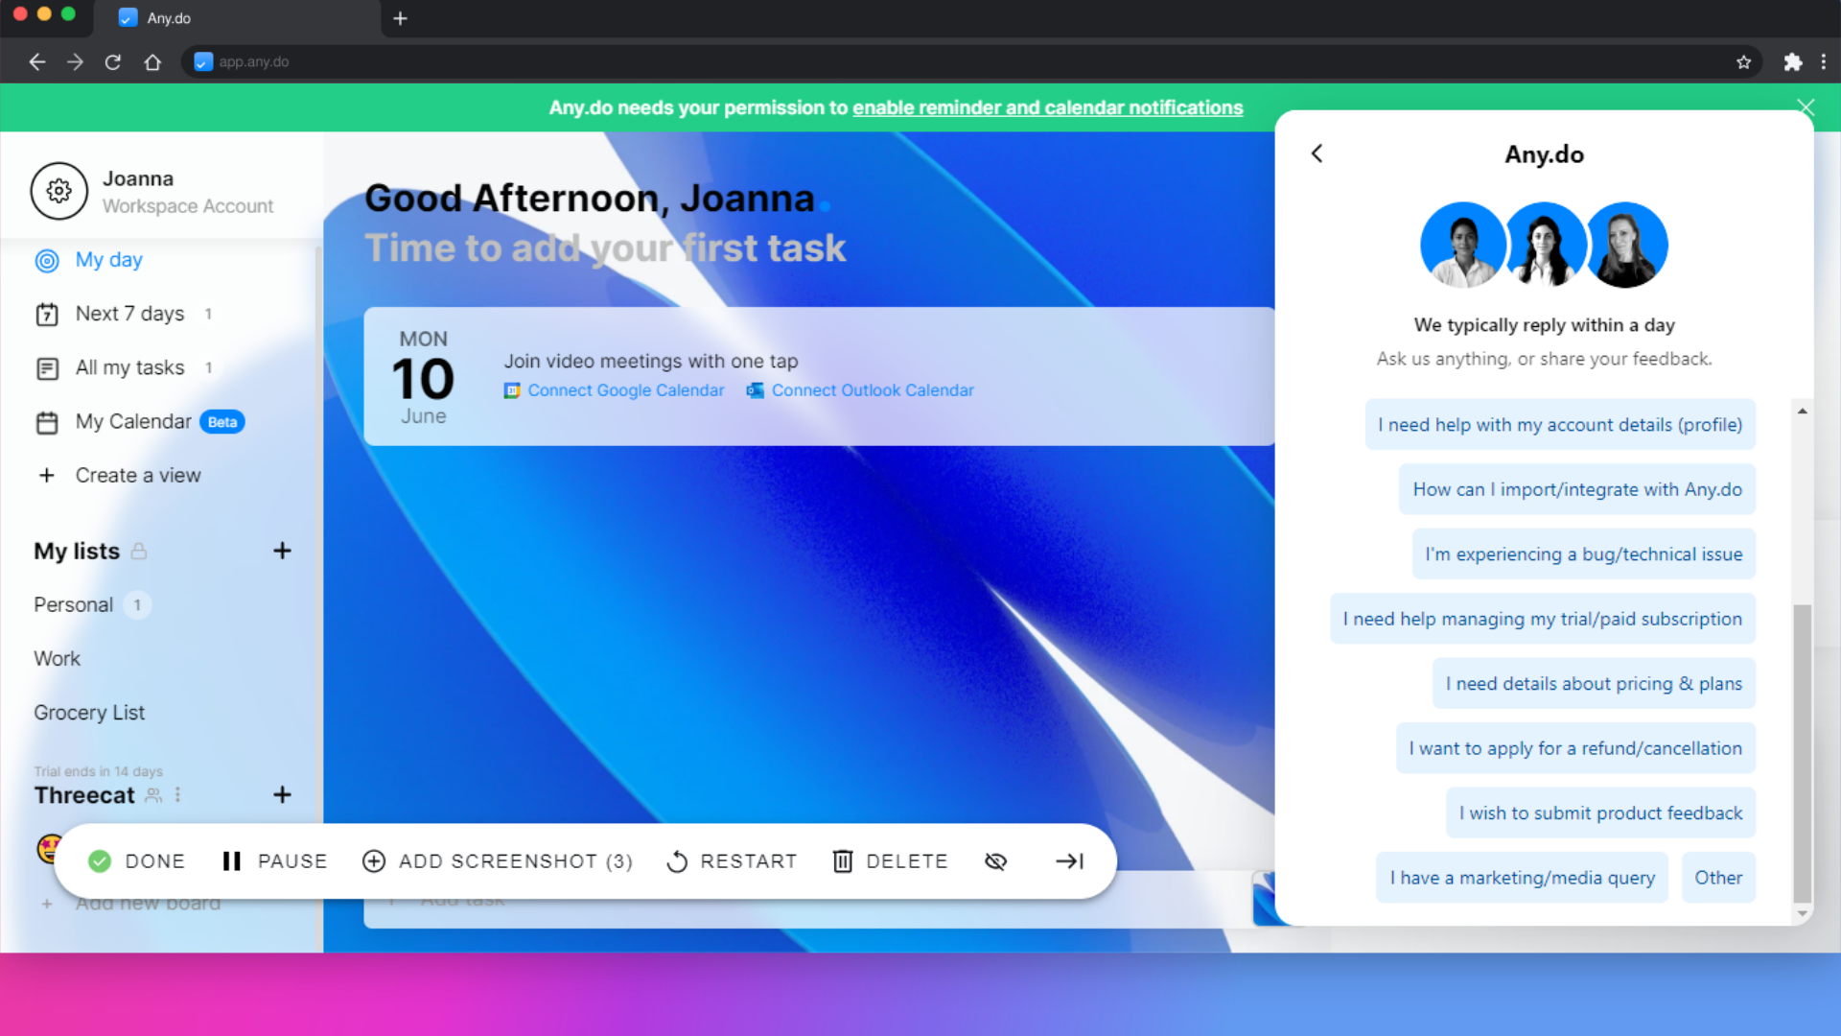Click the Outlook Calendar icon

point(756,390)
